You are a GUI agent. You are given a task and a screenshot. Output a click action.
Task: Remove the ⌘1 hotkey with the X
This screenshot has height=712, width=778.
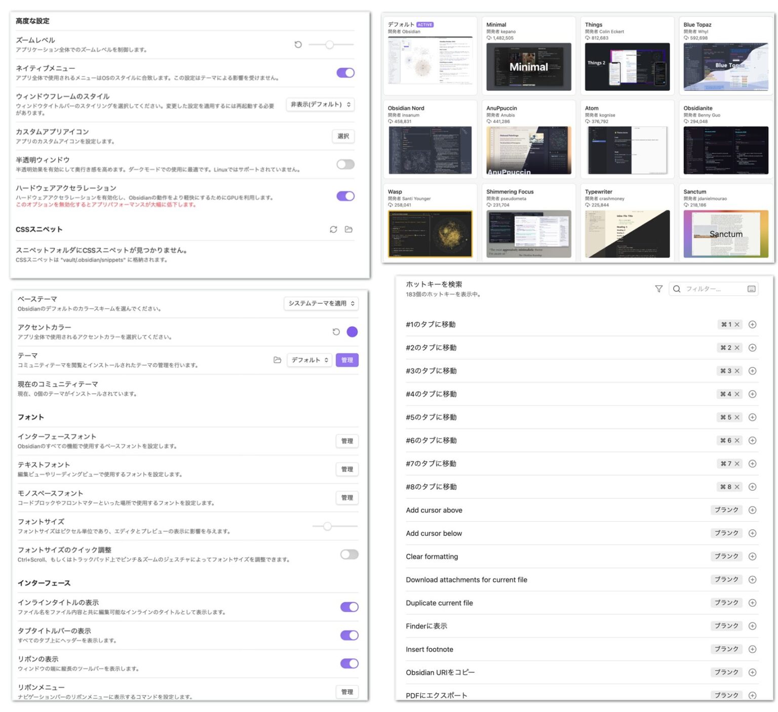pos(737,325)
